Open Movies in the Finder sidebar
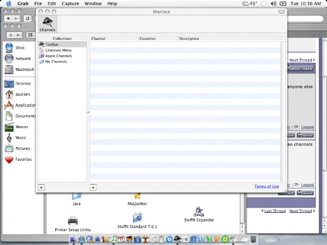This screenshot has width=327, height=245. pyautogui.click(x=17, y=127)
